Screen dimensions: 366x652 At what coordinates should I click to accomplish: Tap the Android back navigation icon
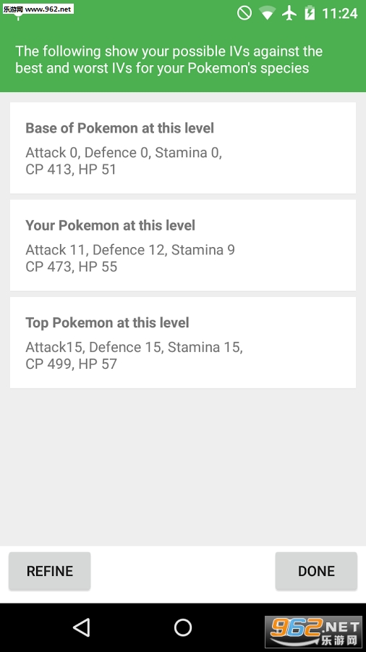click(82, 627)
